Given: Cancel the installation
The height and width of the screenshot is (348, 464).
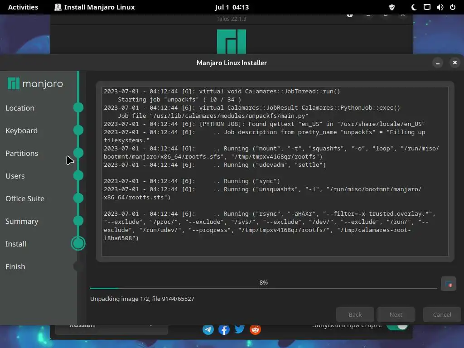Looking at the screenshot, I should pyautogui.click(x=442, y=314).
